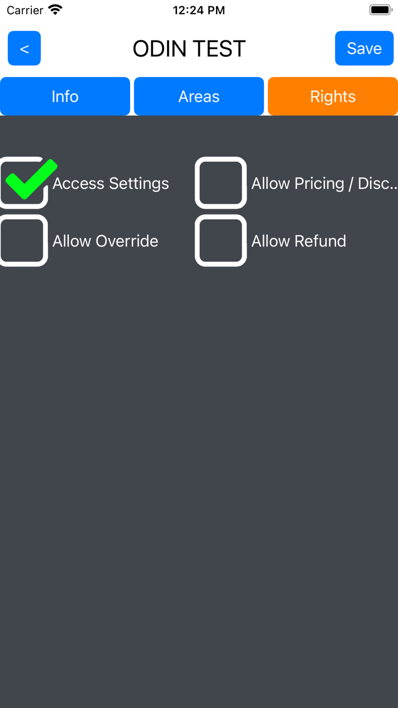Switch to the Info tab
Image resolution: width=398 pixels, height=708 pixels.
65,96
